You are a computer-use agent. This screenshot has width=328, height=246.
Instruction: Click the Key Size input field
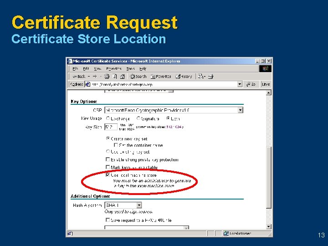111,127
